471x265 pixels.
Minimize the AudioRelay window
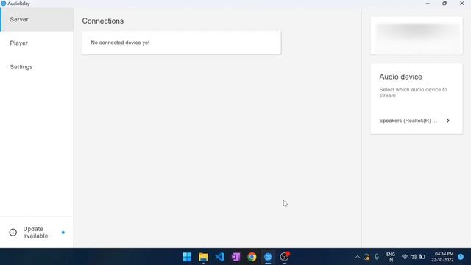tap(428, 4)
